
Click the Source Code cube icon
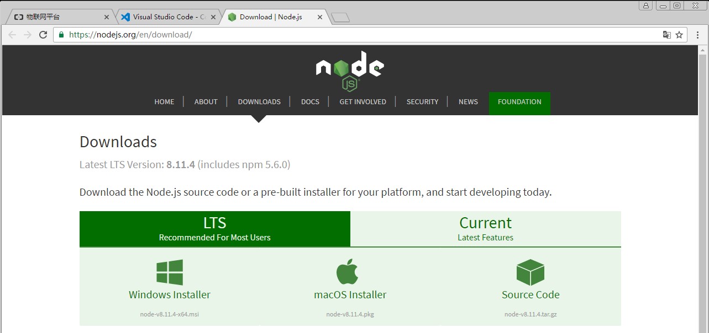(x=531, y=272)
